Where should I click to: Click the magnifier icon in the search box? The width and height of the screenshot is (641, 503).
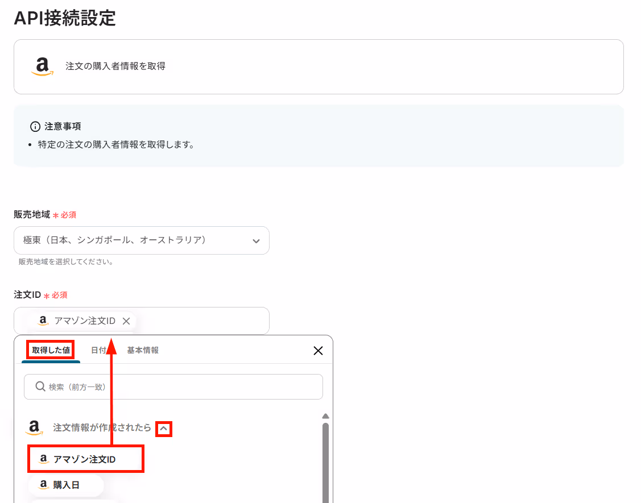tap(40, 386)
